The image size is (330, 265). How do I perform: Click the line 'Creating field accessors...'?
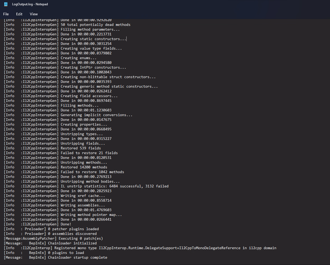click(x=61, y=96)
